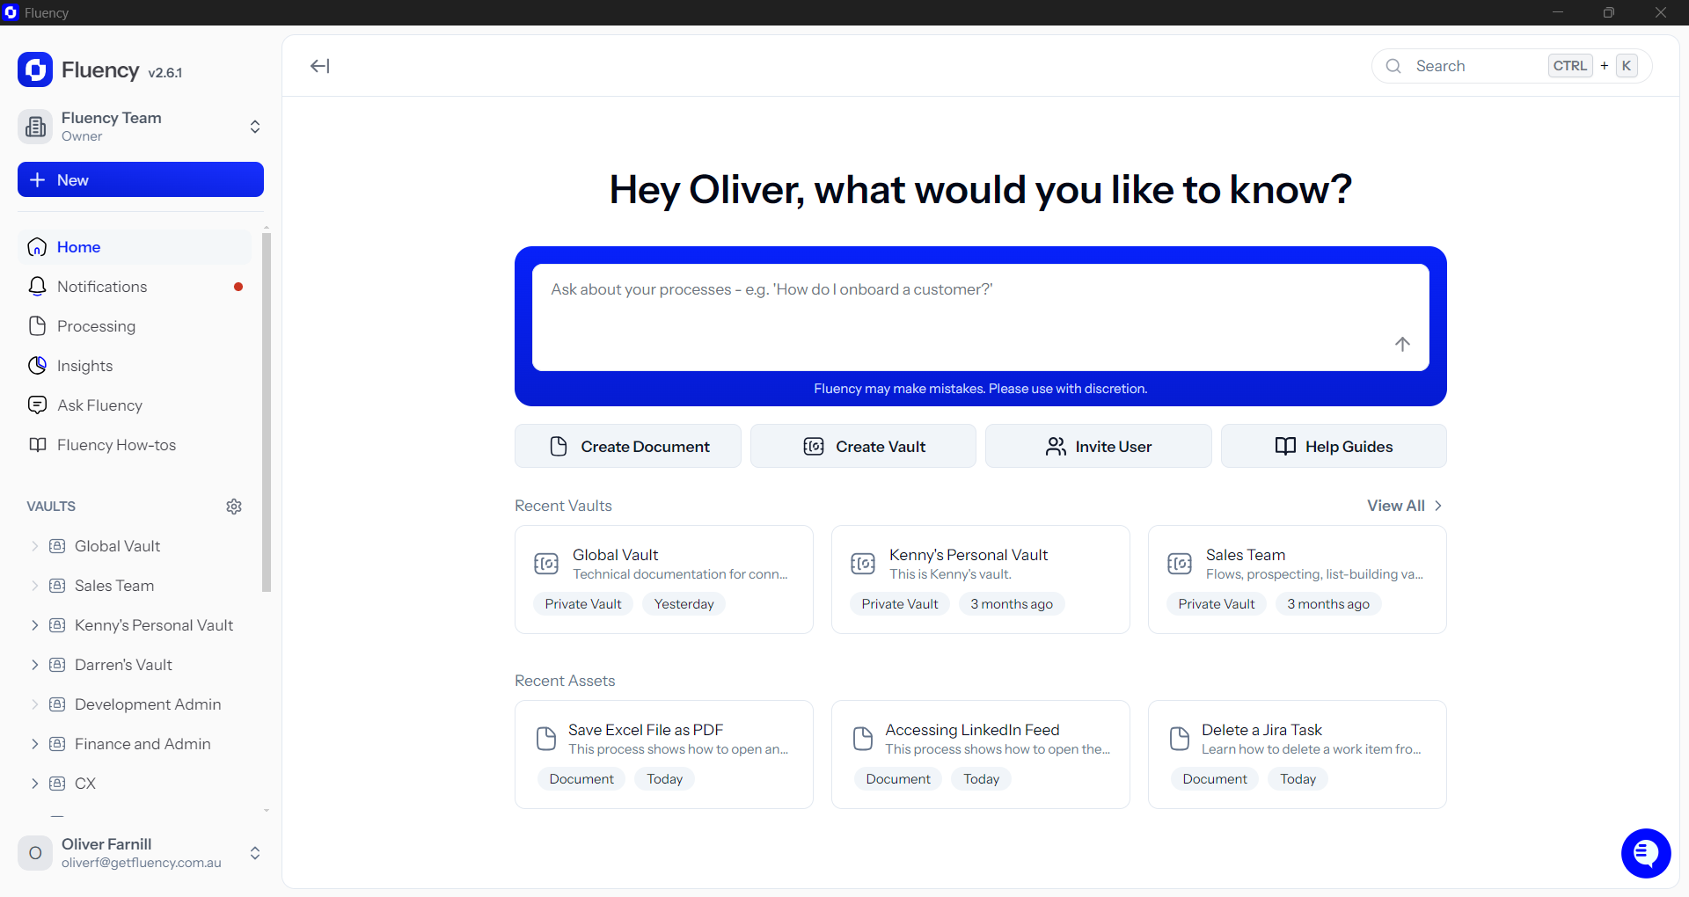The width and height of the screenshot is (1689, 897).
Task: Click the search magnifier icon
Action: pyautogui.click(x=1393, y=66)
